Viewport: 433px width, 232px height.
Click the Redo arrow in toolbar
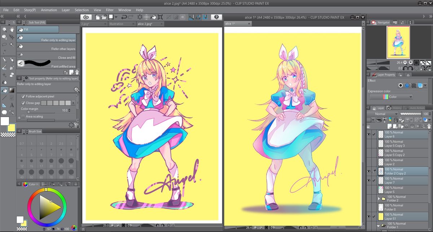coord(131,17)
